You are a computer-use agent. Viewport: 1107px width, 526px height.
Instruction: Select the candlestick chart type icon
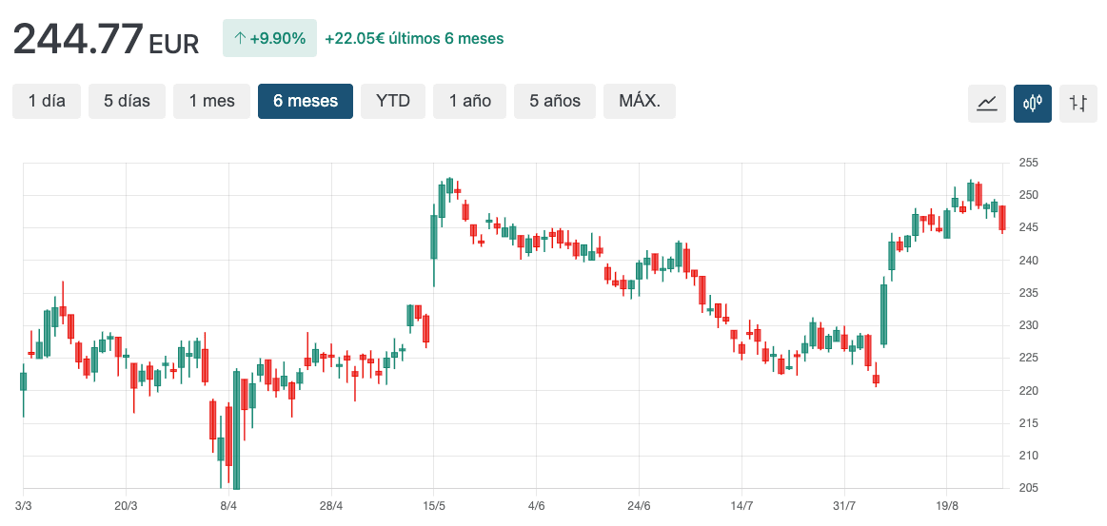click(x=1032, y=103)
